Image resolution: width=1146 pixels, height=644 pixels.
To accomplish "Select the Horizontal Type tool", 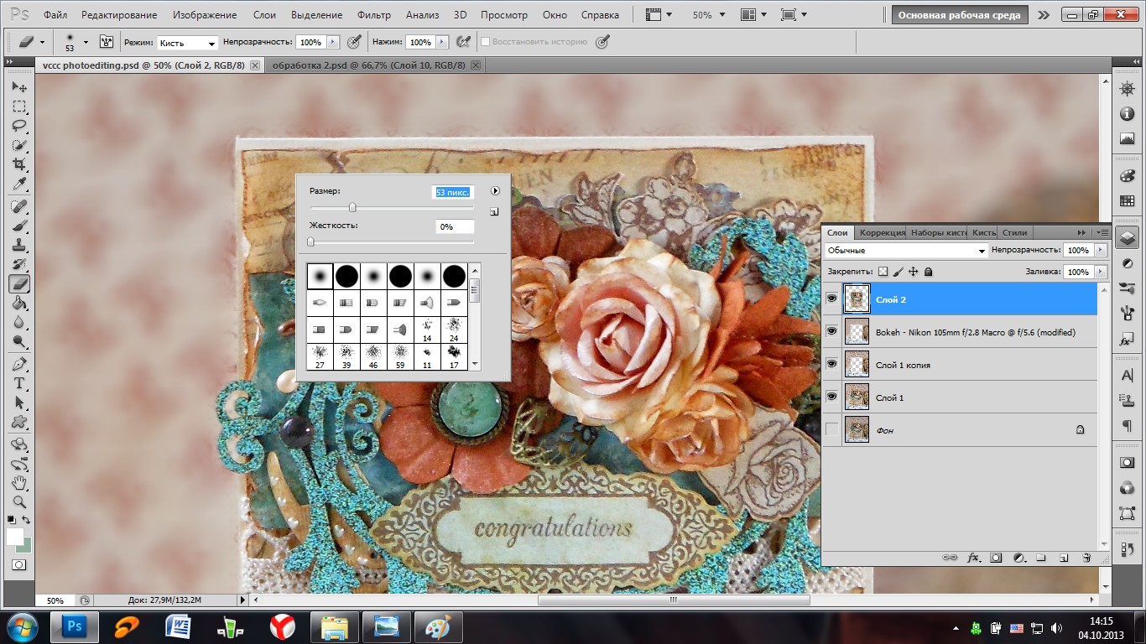I will pyautogui.click(x=19, y=383).
